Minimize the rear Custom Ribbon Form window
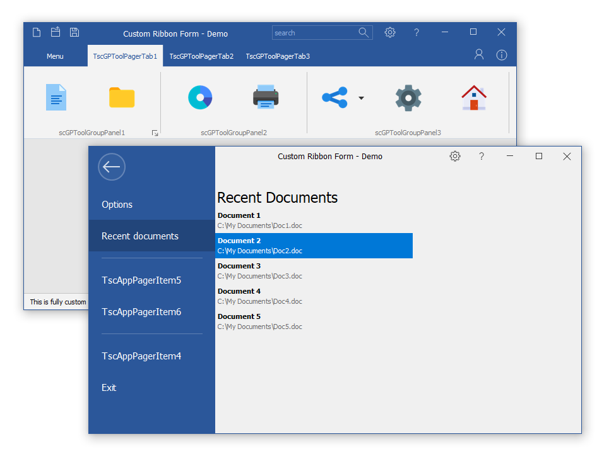Screen dimensions: 609x456 (445, 32)
